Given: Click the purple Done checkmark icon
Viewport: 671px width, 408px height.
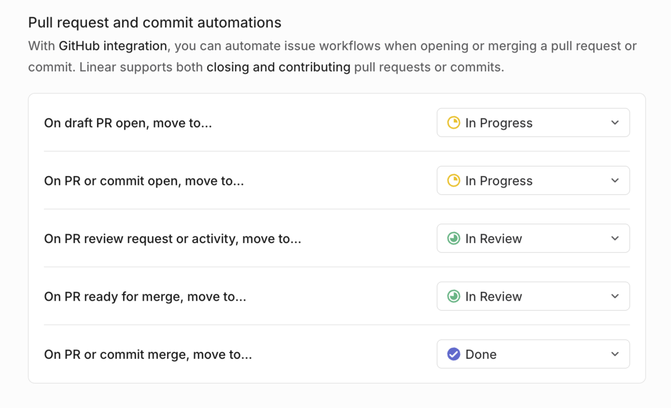Looking at the screenshot, I should [453, 354].
